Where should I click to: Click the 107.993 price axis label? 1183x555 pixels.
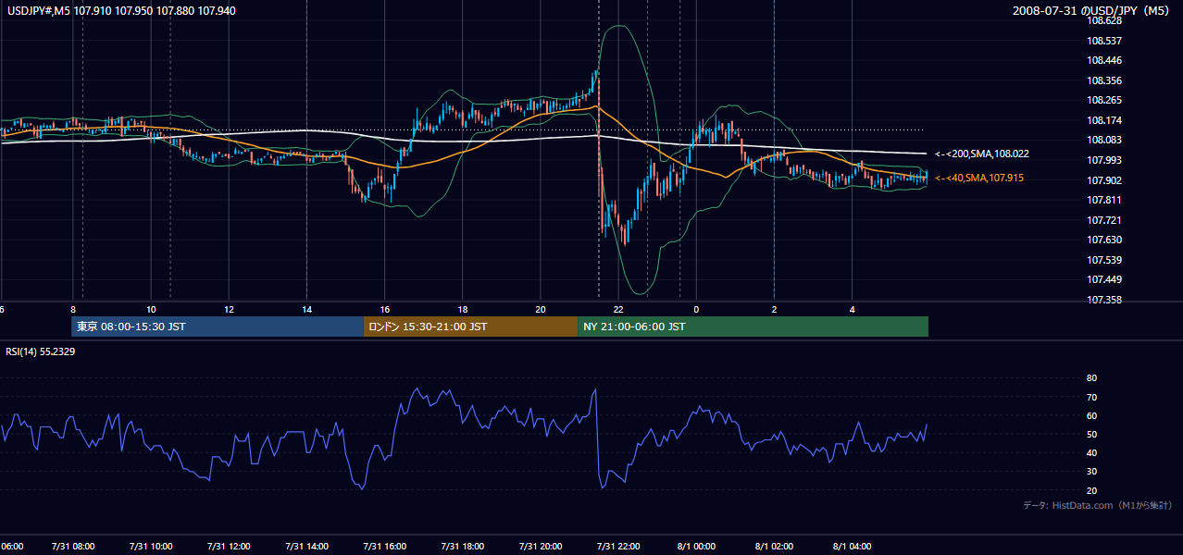1105,160
